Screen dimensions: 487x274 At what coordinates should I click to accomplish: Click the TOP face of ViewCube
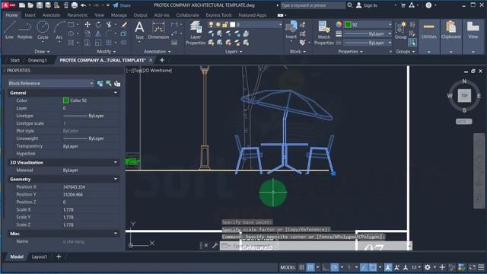click(x=464, y=96)
